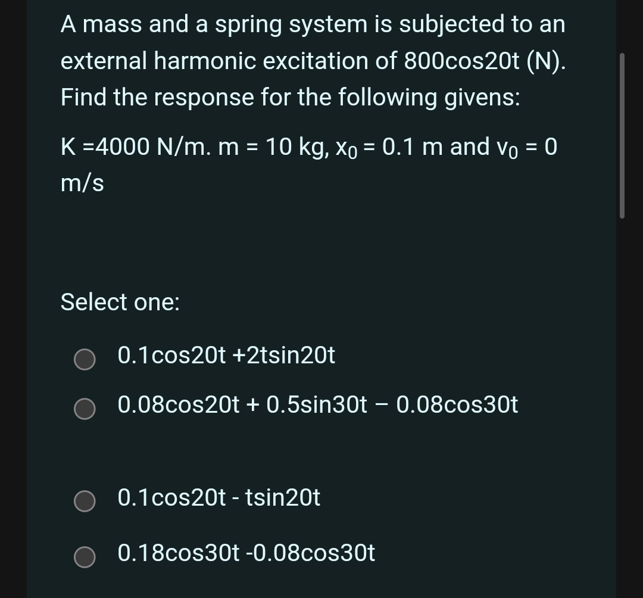Select the radio button for "0.1cos20t +2tsin20t"
Viewport: 643px width, 598px height.
(85, 359)
